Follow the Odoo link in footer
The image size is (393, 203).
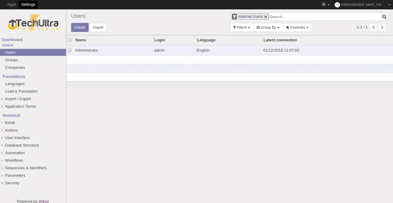[44, 201]
